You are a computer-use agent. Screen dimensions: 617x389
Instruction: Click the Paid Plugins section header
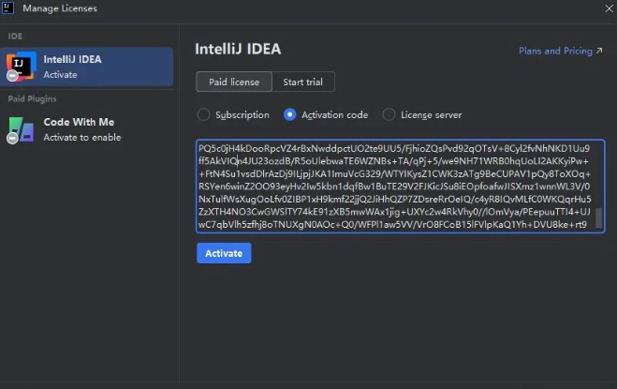[32, 98]
